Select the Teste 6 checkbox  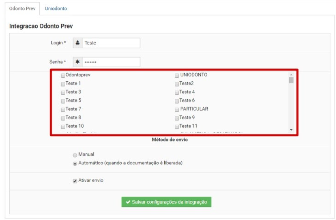(177, 101)
